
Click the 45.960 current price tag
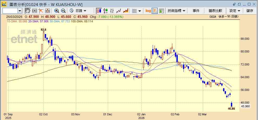(x=245, y=106)
